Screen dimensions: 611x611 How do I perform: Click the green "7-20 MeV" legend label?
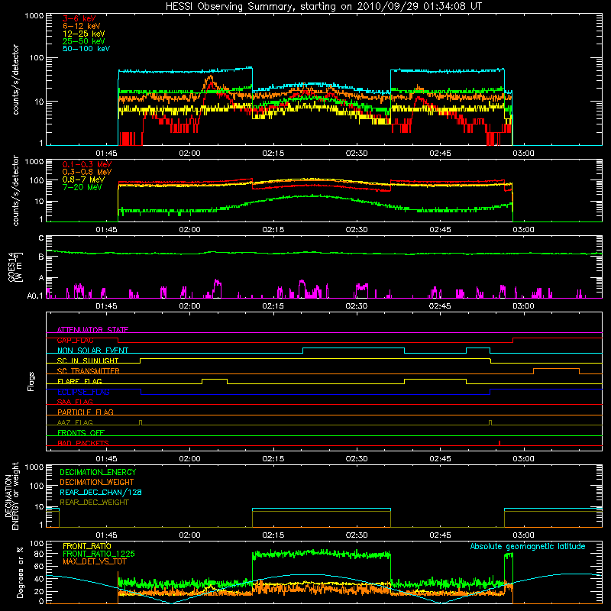point(82,187)
